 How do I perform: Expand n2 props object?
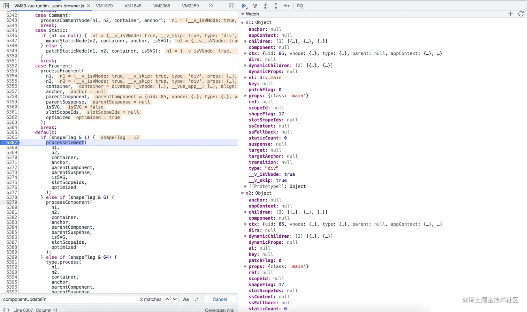(245, 266)
